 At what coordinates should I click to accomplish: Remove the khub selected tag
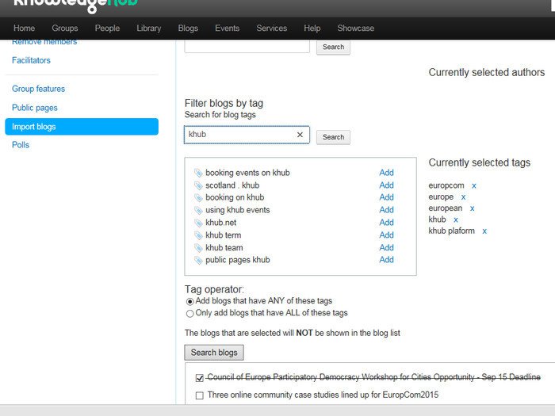coord(456,219)
